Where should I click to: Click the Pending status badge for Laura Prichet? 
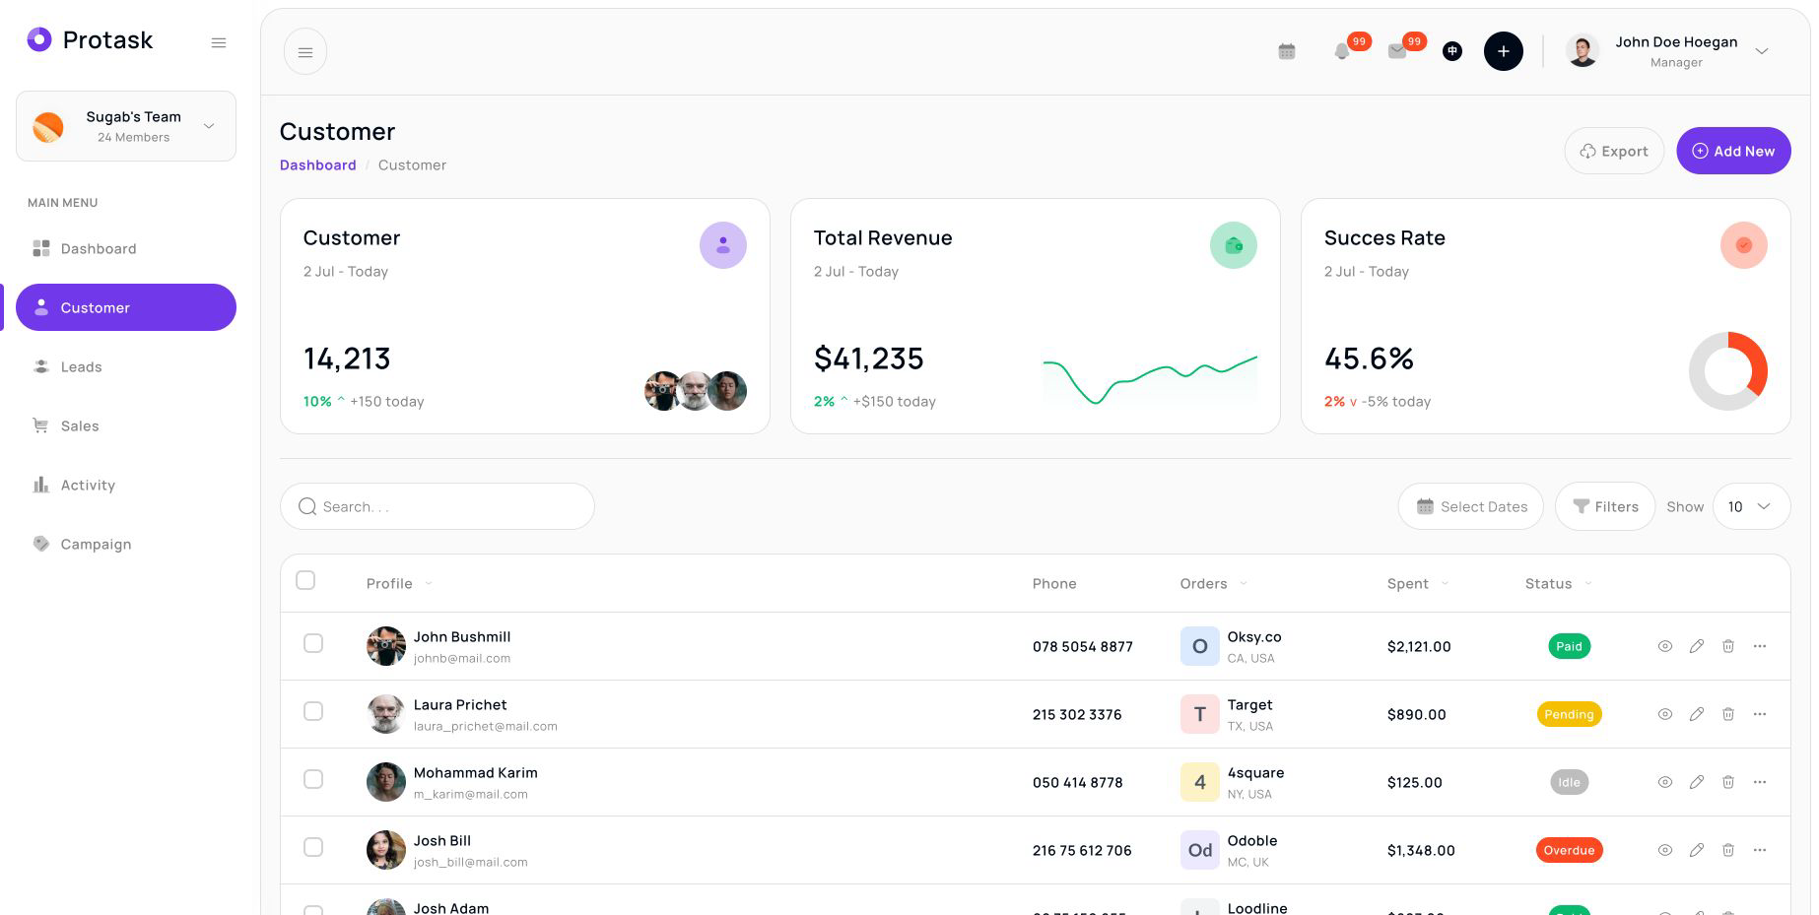1569,714
